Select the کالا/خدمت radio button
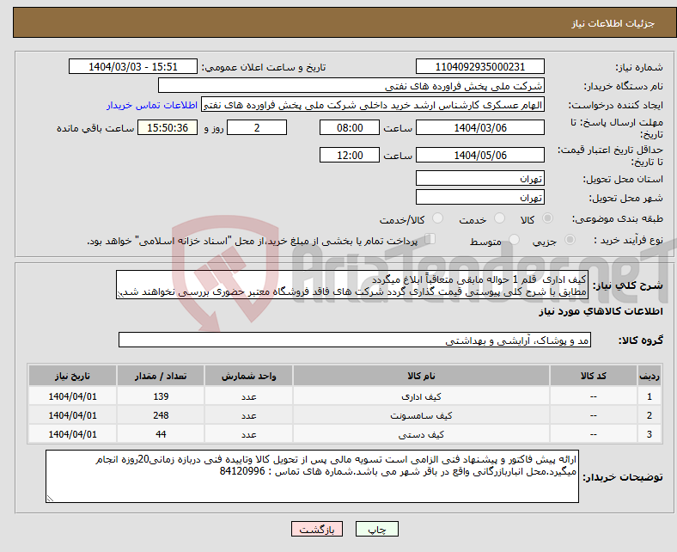This screenshot has height=552, width=677. tap(437, 218)
